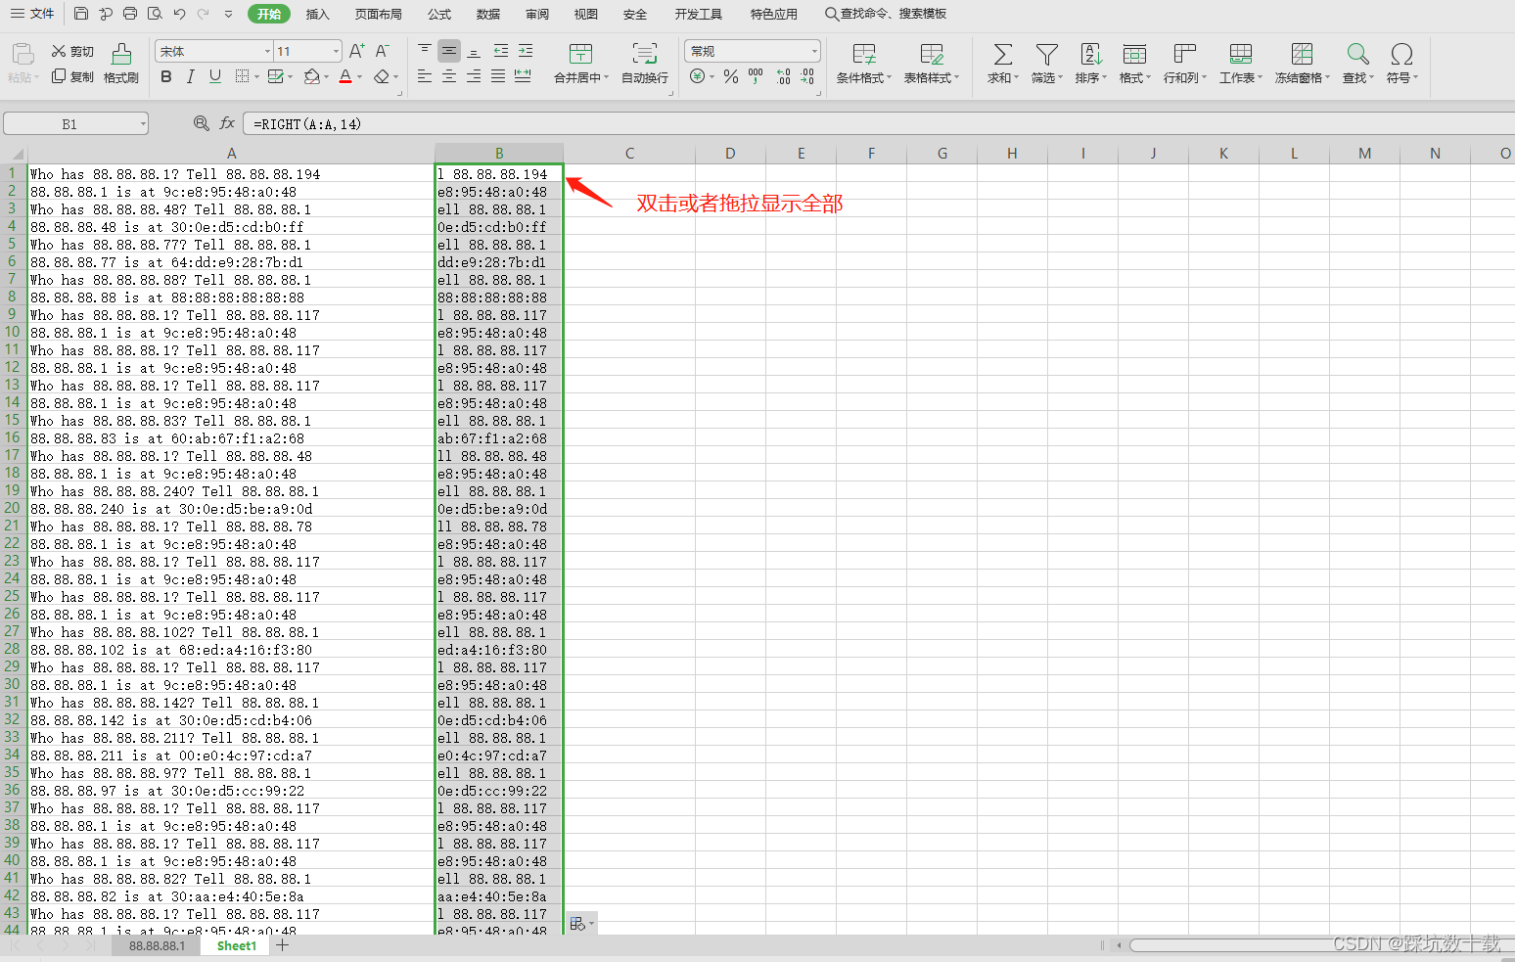Switch to the 视图 (View) tab
The image size is (1515, 962).
click(586, 14)
